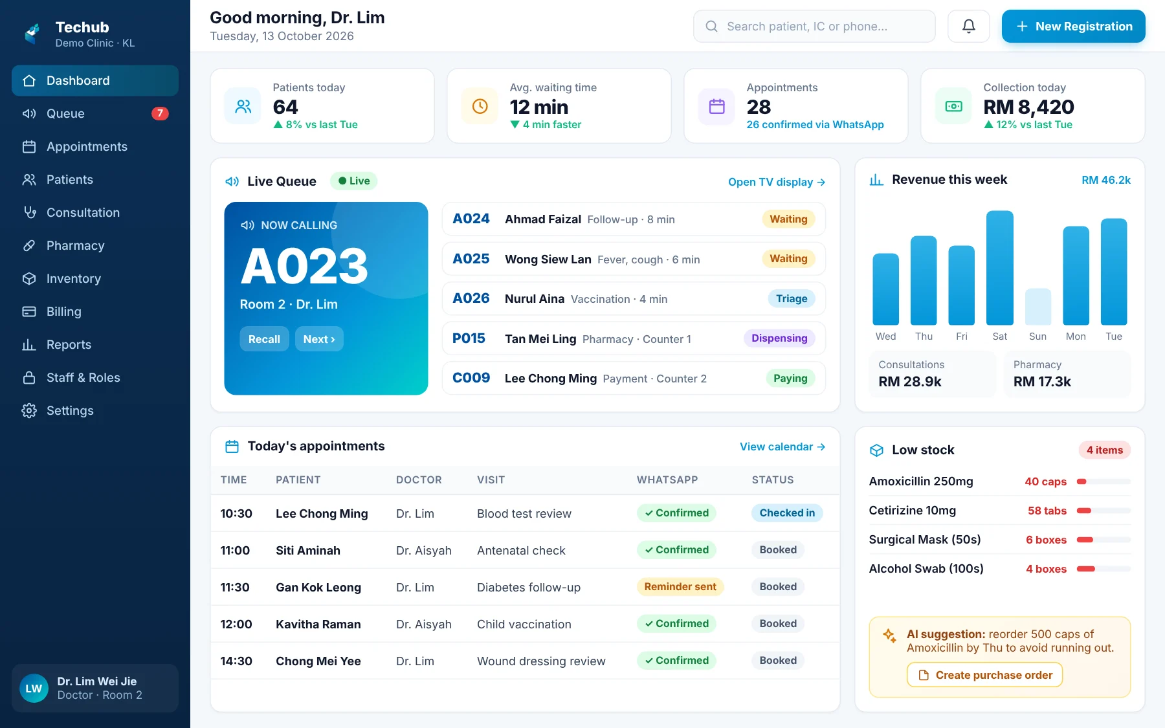Open the 10:30 Lee Chong Ming appointment
Image resolution: width=1165 pixels, height=728 pixels.
pyautogui.click(x=525, y=514)
